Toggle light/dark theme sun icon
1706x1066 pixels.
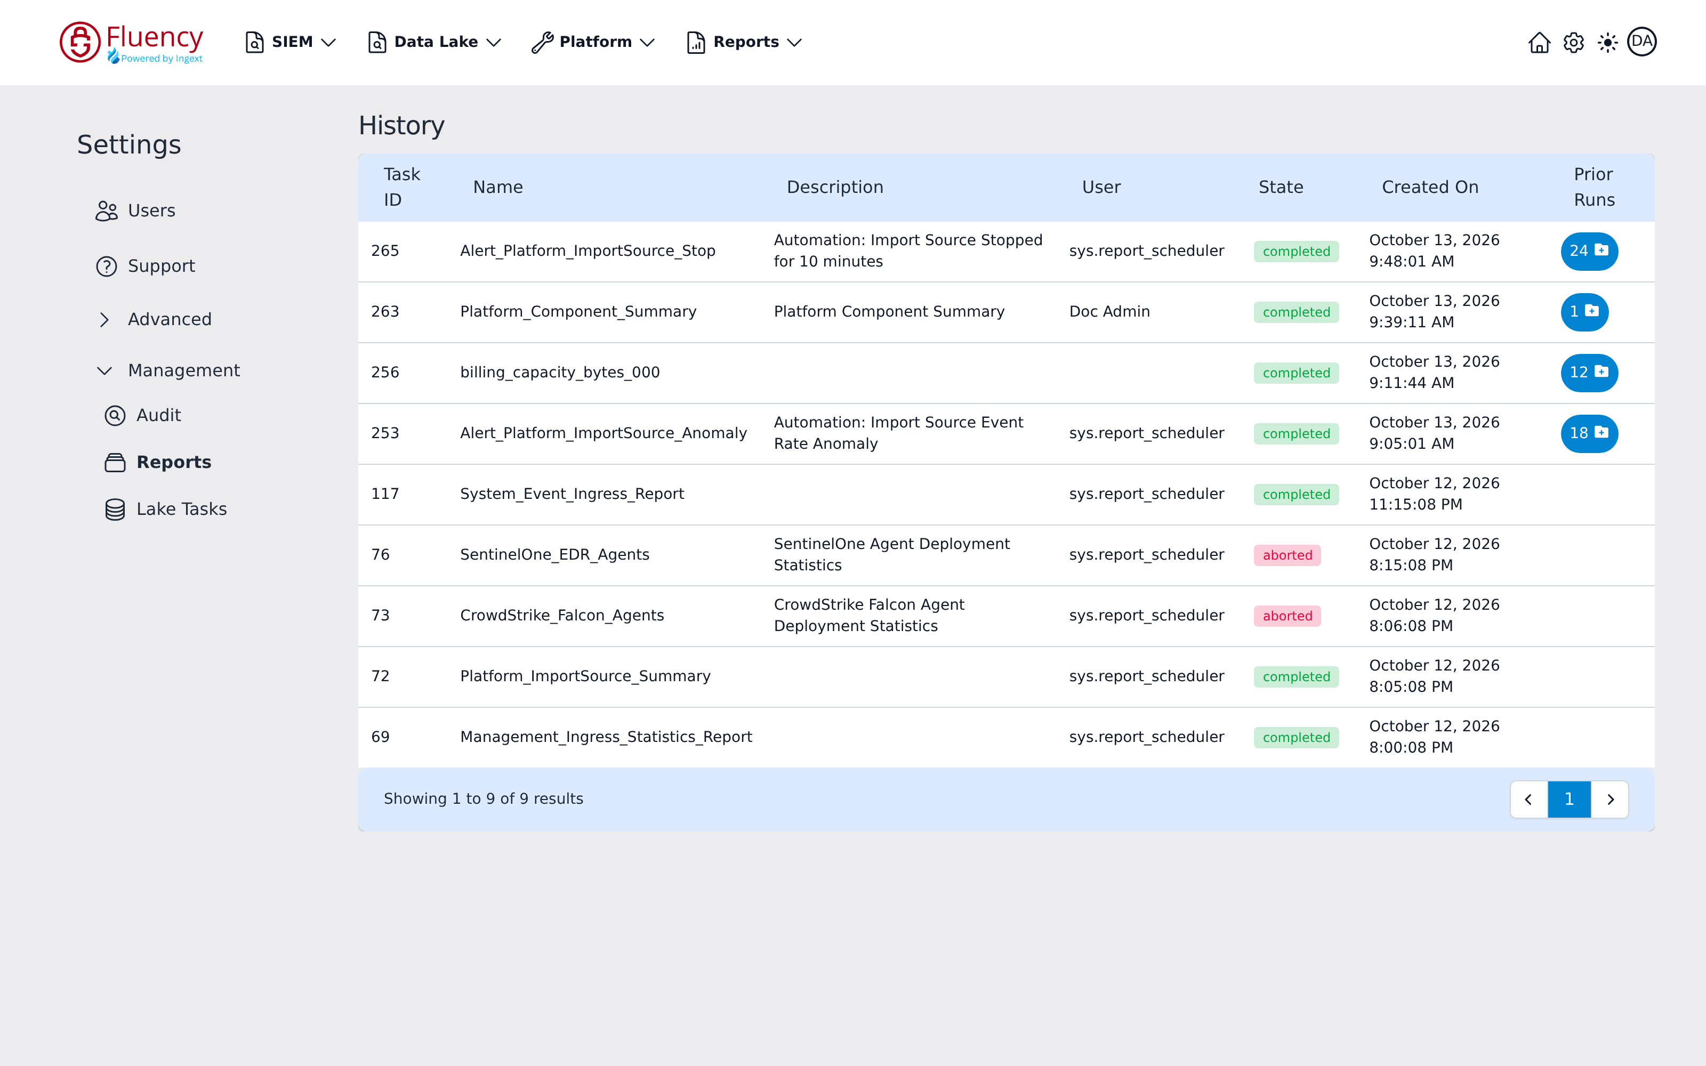point(1607,42)
